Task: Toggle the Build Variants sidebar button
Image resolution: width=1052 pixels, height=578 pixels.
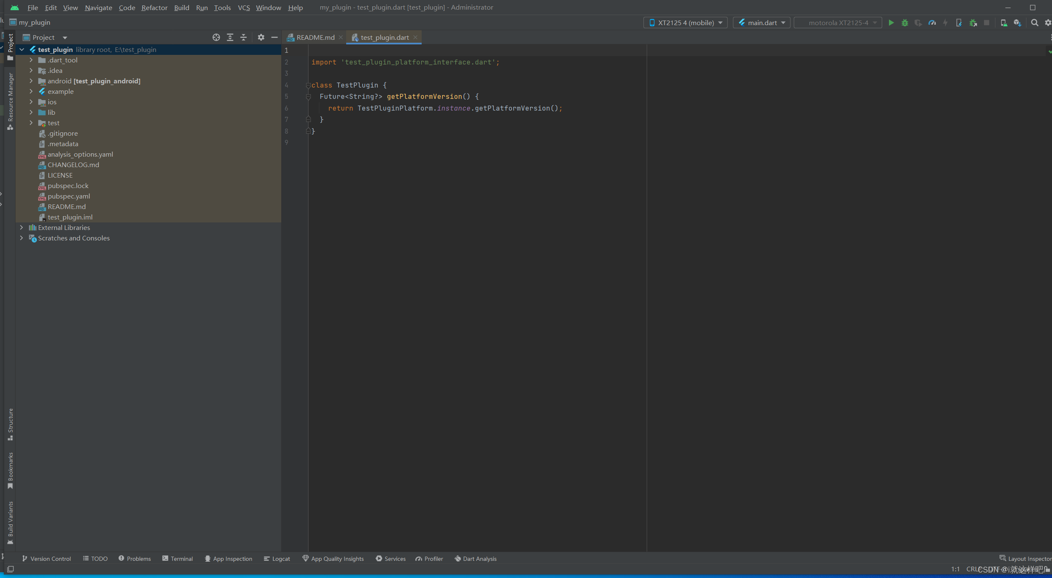Action: 10,522
